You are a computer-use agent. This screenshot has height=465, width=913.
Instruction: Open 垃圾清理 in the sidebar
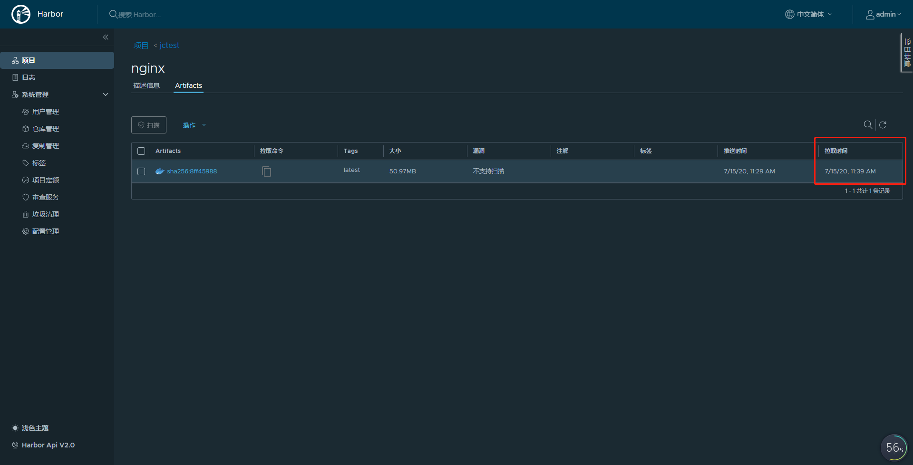(46, 214)
